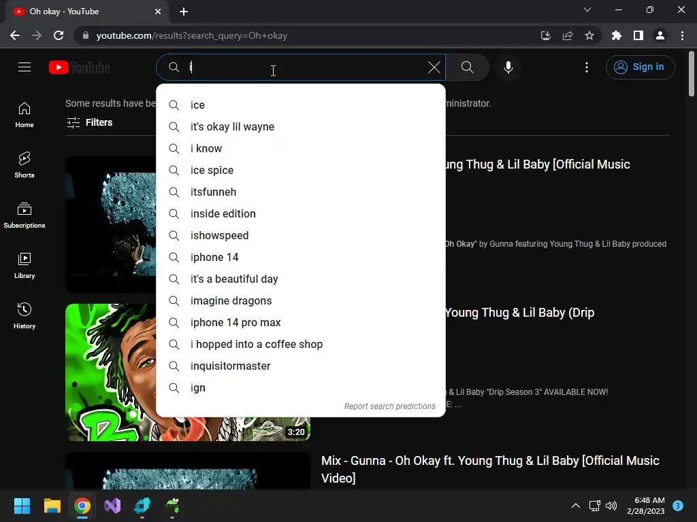Select 'ishowspeed' suggestion
697x522 pixels.
[301, 236]
